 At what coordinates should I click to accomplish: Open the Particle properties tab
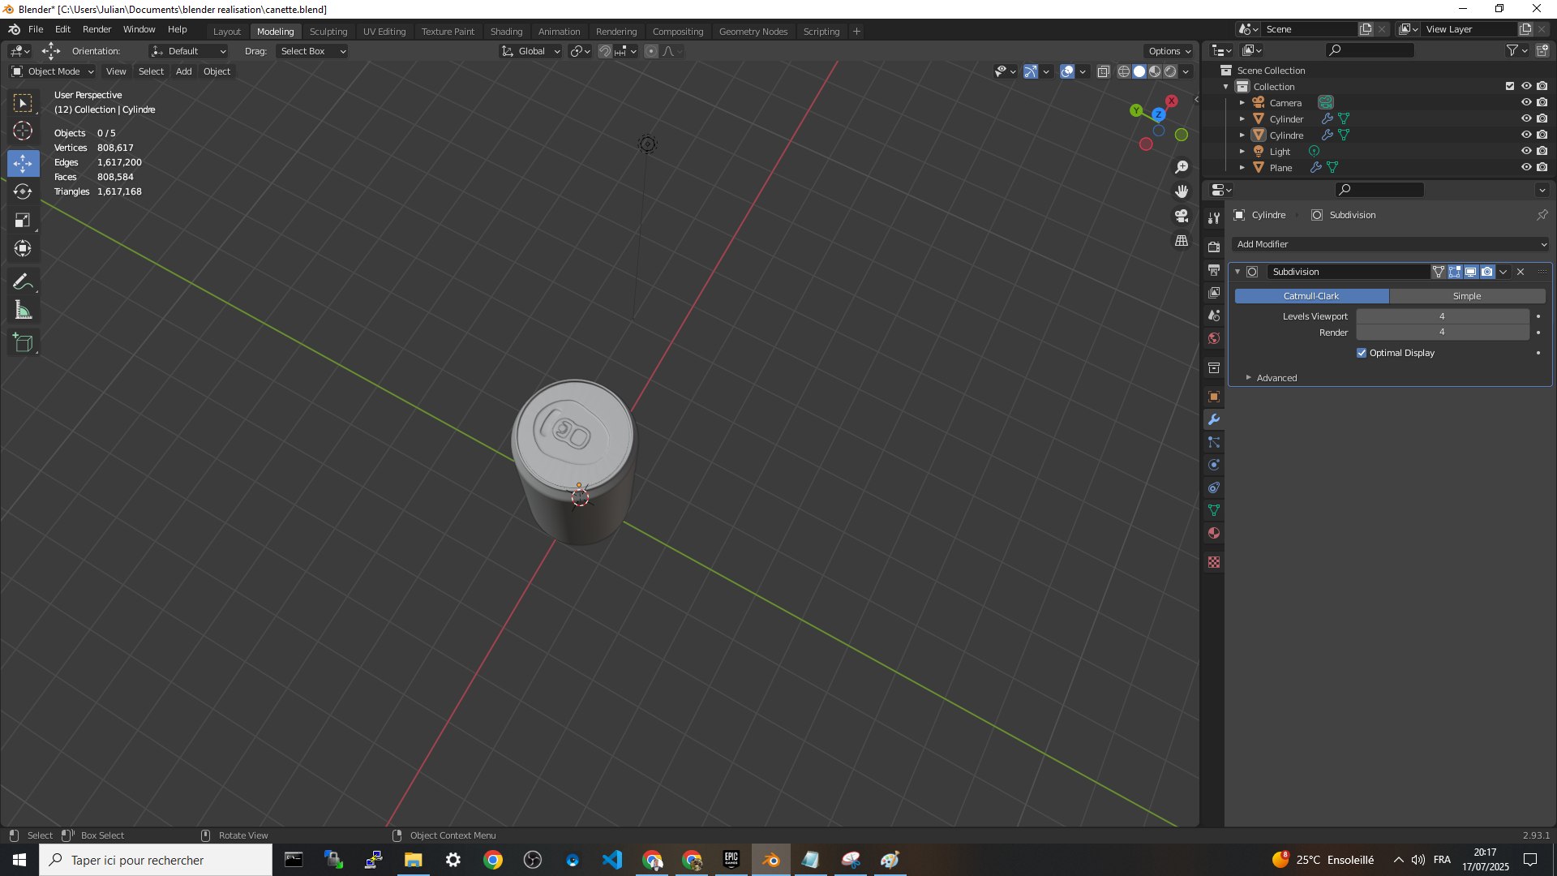(1214, 442)
